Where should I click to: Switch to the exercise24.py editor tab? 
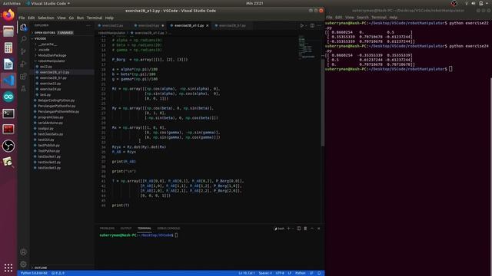[148, 25]
